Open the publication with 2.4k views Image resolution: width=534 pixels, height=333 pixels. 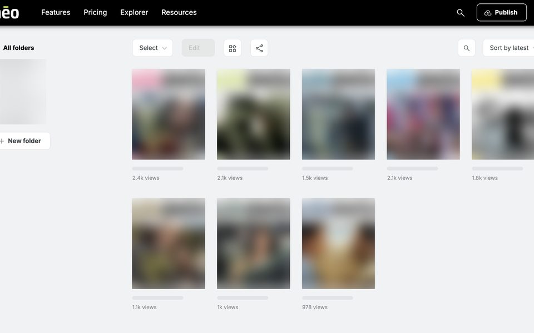pyautogui.click(x=169, y=114)
